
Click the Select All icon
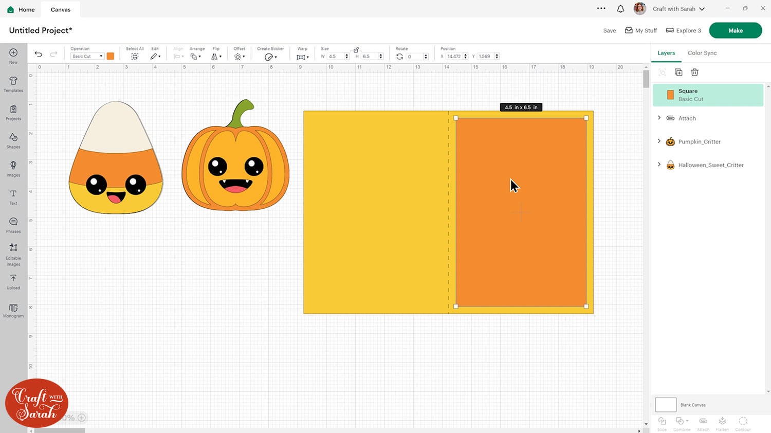(135, 57)
